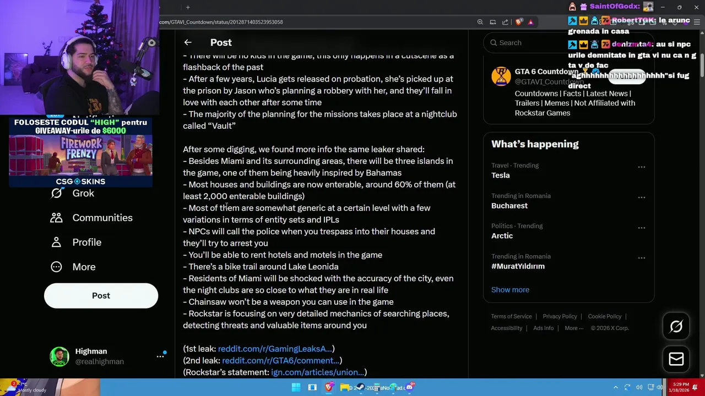The height and width of the screenshot is (396, 705).
Task: Open Discord taskbar icon
Action: 410,387
